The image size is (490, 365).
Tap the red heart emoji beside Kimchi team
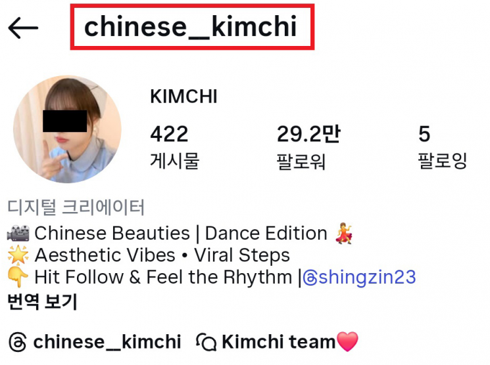tap(347, 342)
